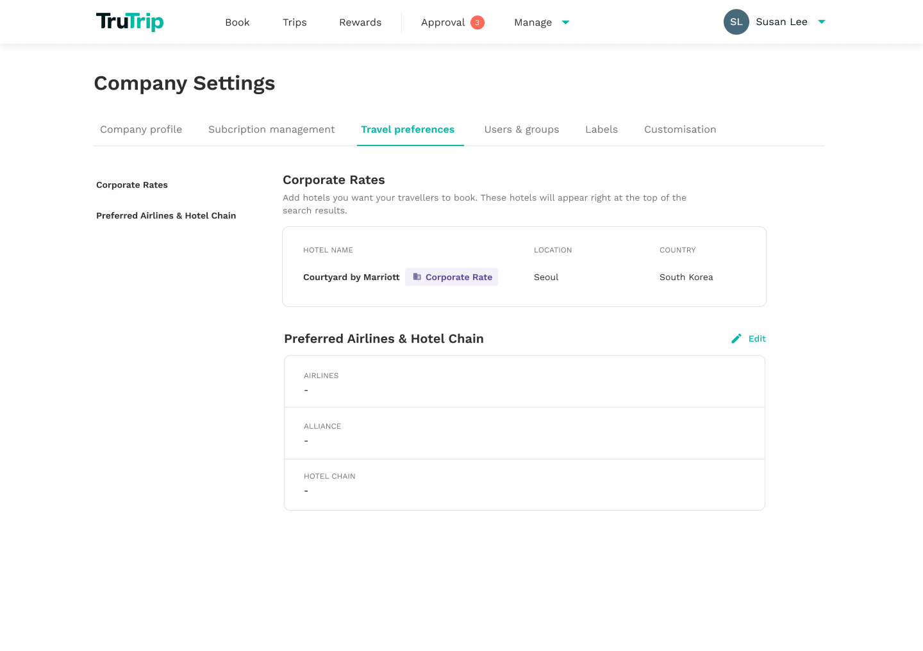Click the South Korea country cell
Screen dimensions: 923x651
686,277
